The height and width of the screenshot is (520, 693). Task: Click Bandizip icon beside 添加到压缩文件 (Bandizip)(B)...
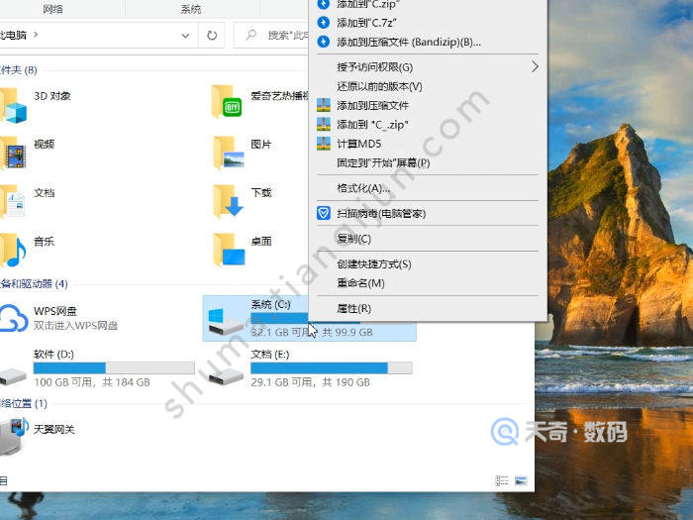coord(324,42)
